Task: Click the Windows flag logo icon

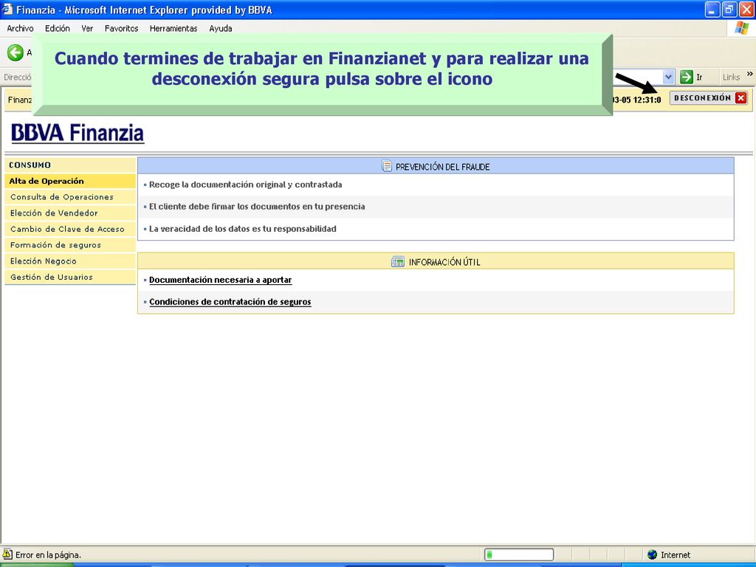Action: click(x=741, y=29)
